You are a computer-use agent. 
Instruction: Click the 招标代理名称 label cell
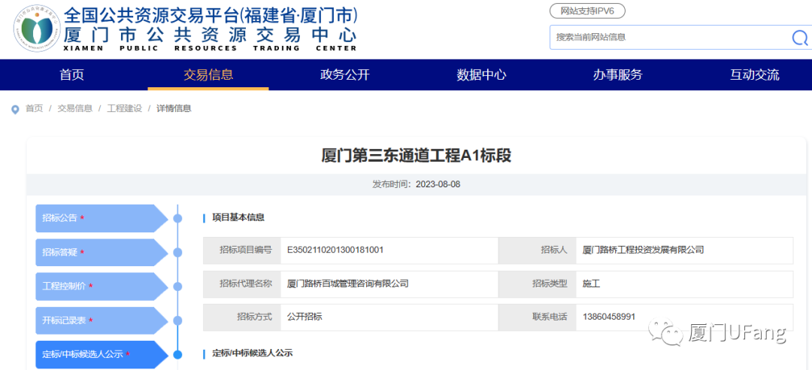[242, 284]
